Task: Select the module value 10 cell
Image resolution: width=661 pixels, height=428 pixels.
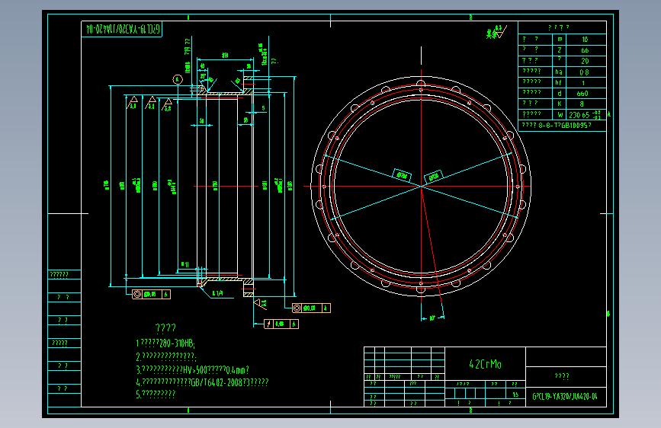Action: pyautogui.click(x=586, y=39)
